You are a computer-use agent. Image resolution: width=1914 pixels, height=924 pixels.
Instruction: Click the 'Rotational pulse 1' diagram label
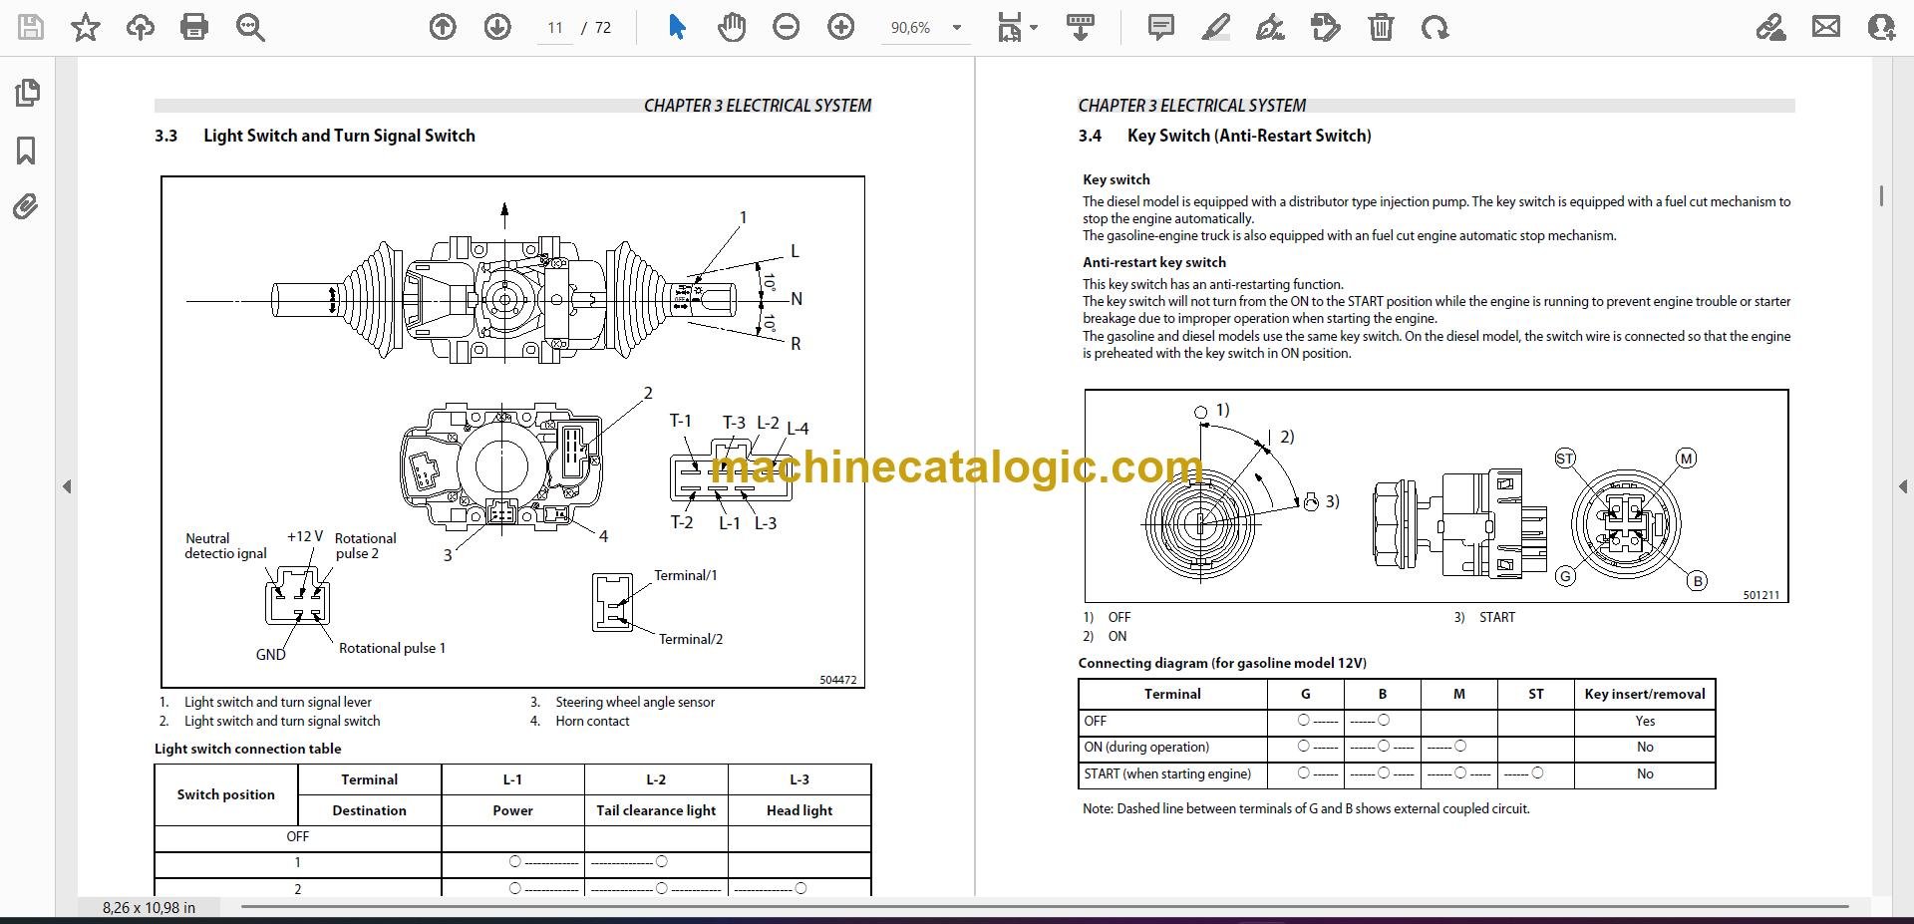point(392,648)
